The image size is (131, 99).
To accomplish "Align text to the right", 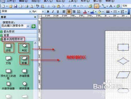I will point(74,11).
